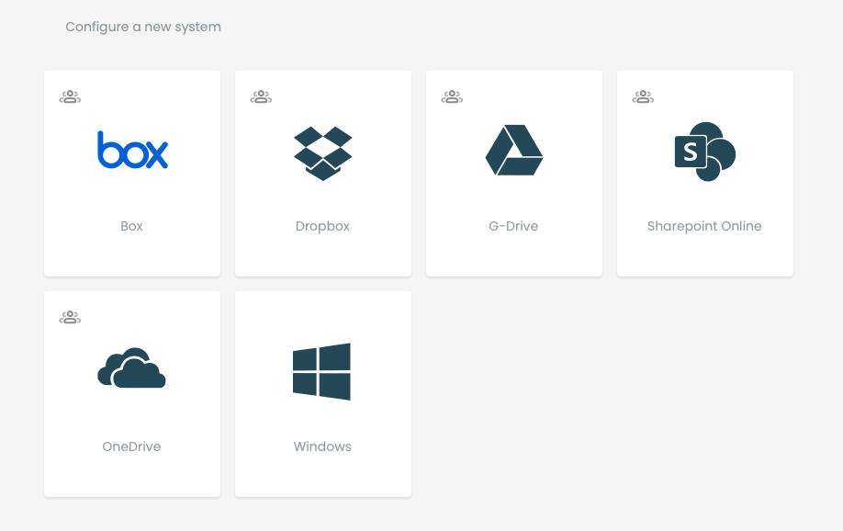Click the Windows card label
843x531 pixels.
click(x=322, y=446)
